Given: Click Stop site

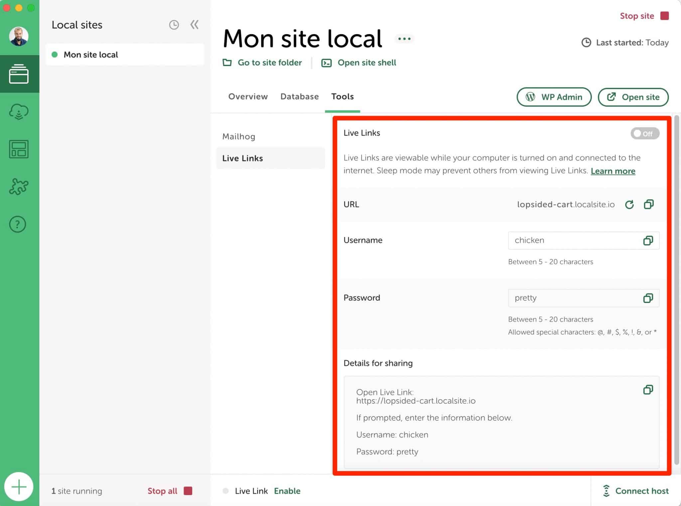Looking at the screenshot, I should click(x=637, y=16).
